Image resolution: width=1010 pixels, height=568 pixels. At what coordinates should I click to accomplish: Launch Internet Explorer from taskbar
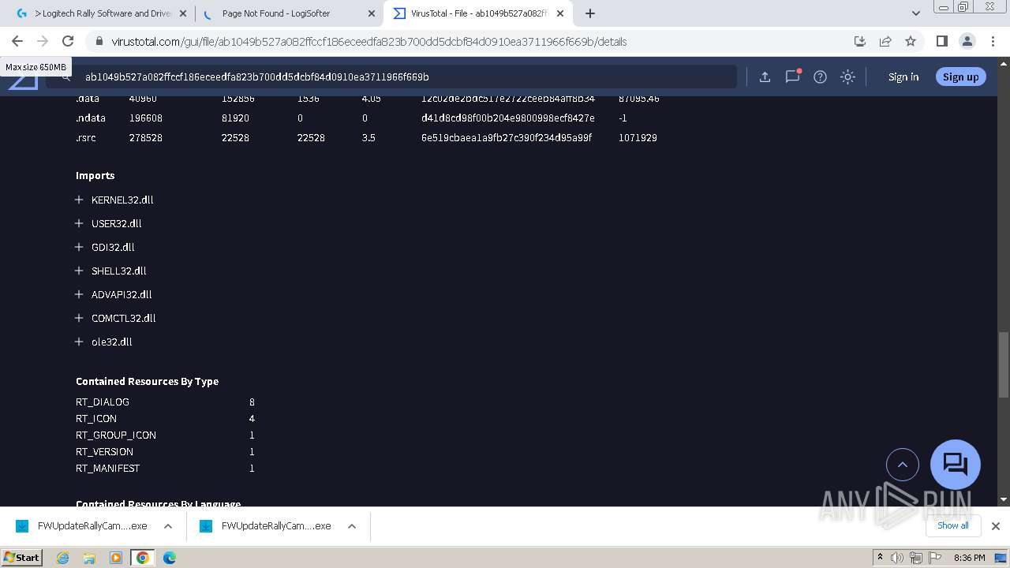(63, 557)
